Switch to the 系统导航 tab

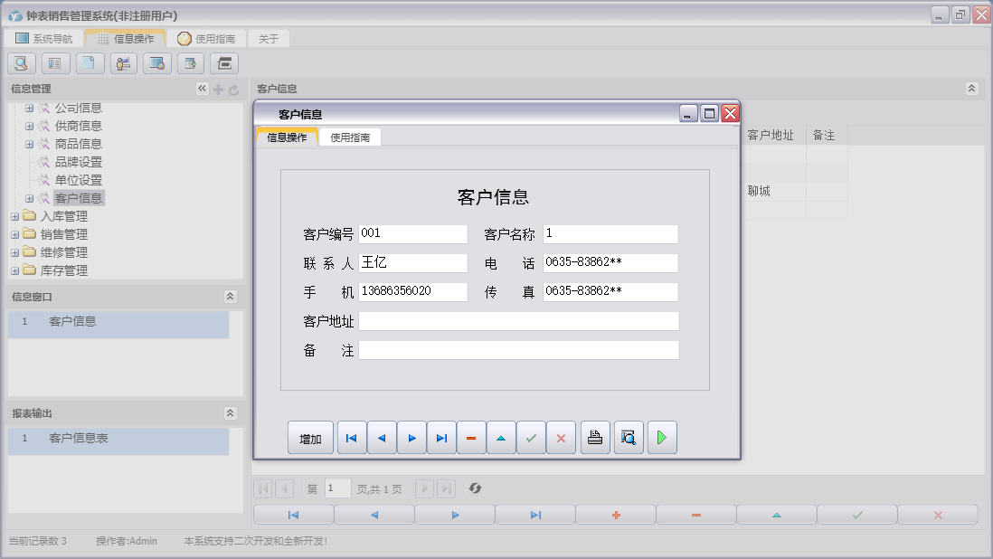click(x=44, y=39)
